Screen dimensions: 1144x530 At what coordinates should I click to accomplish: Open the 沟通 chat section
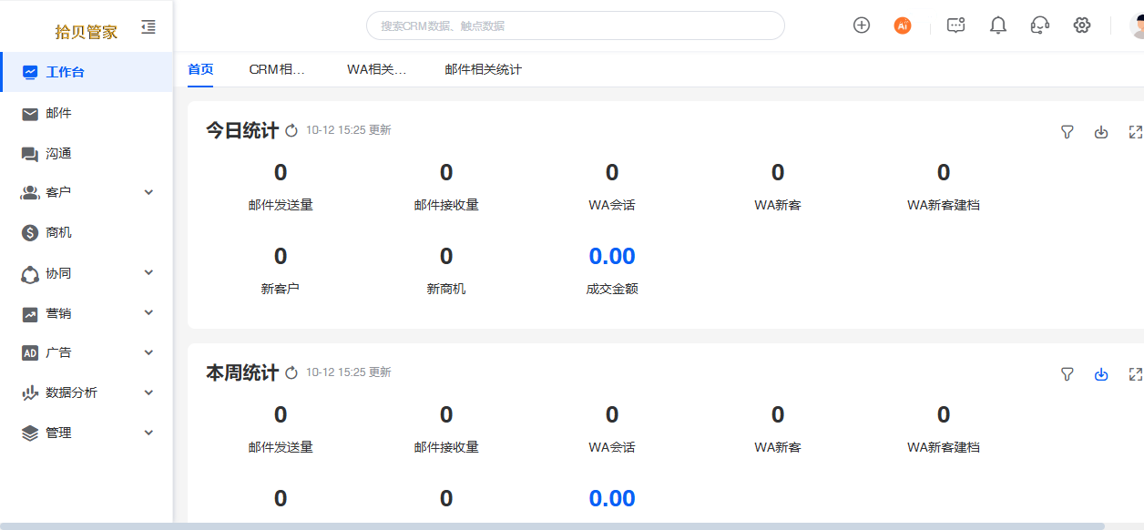(87, 154)
